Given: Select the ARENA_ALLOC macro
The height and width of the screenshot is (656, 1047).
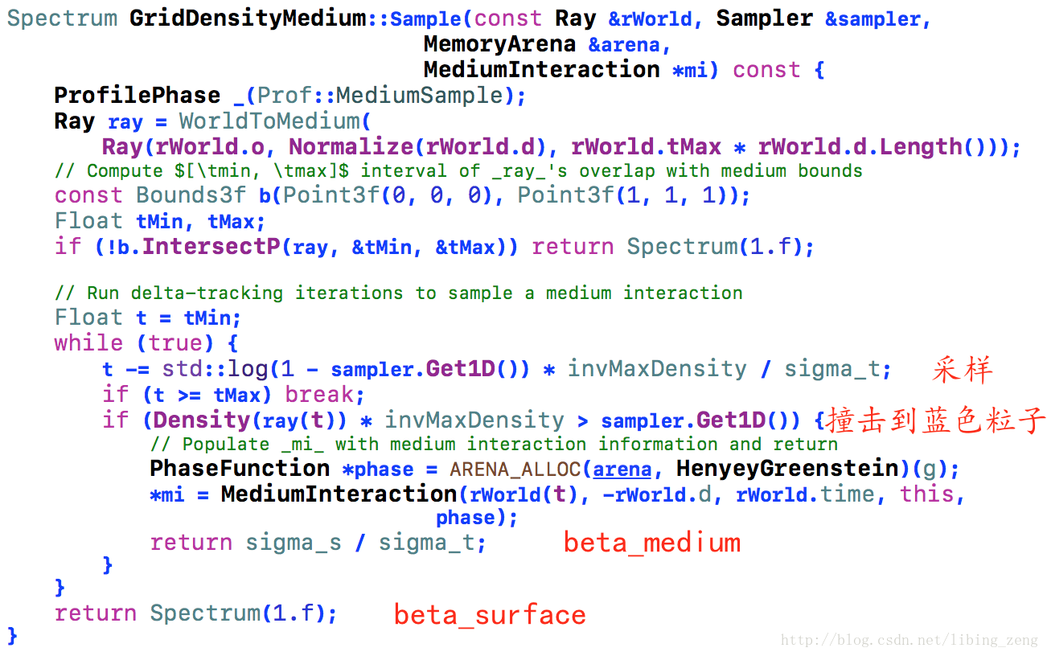Looking at the screenshot, I should coord(516,469).
